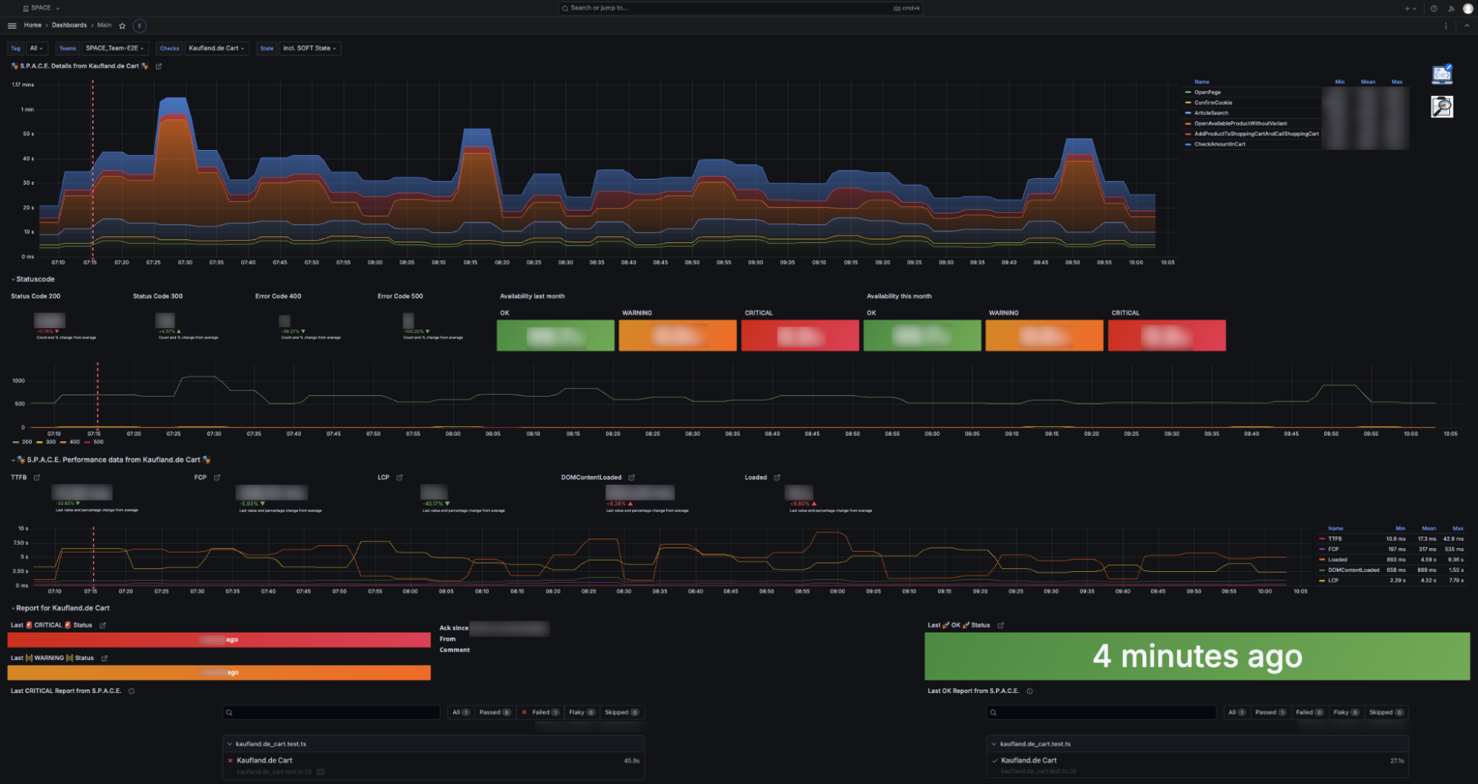Screen dimensions: 1478x784
Task: Open the dashboard sidebar hamburger menu
Action: [12, 25]
